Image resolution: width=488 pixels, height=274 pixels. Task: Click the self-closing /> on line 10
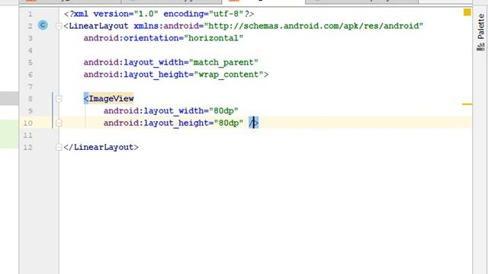[254, 123]
